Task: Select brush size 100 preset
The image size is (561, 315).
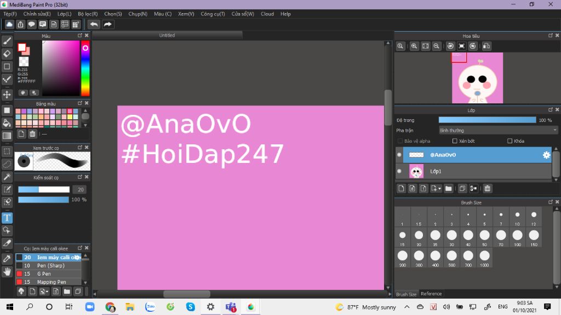Action: pos(517,238)
